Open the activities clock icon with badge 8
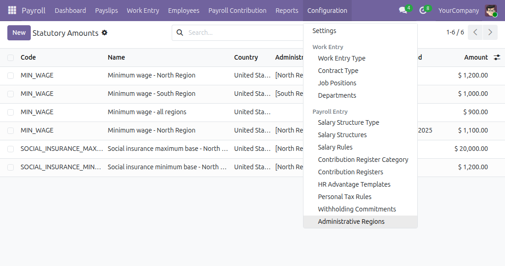 (x=423, y=10)
